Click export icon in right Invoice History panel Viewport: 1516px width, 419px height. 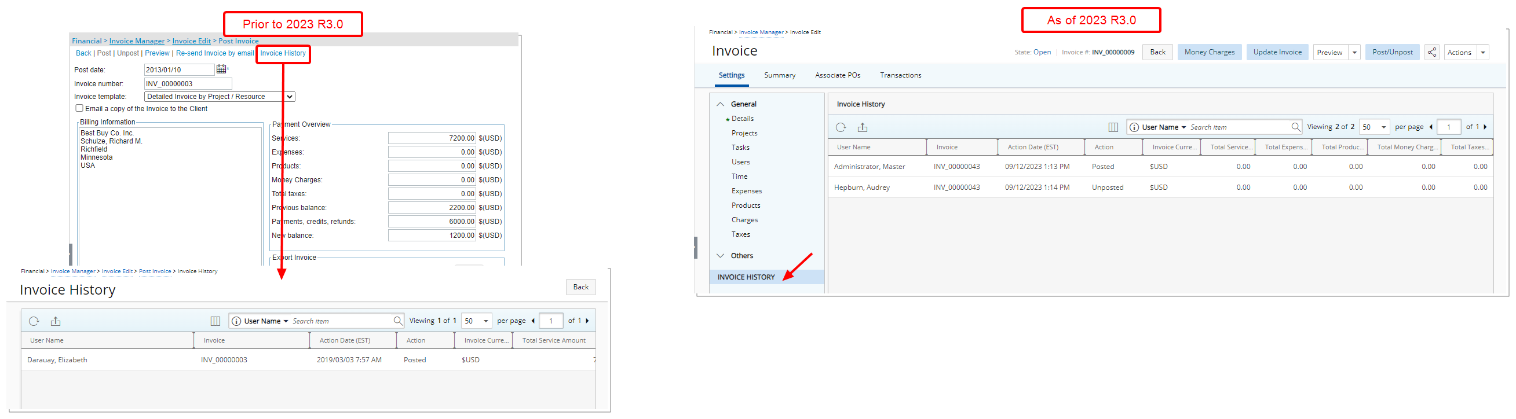pyautogui.click(x=863, y=127)
